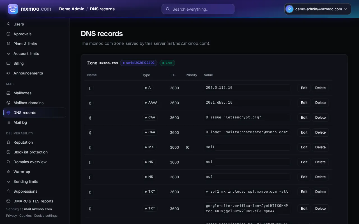359x224 pixels.
Task: Click the serial 2026102402 badge
Action: (x=139, y=63)
